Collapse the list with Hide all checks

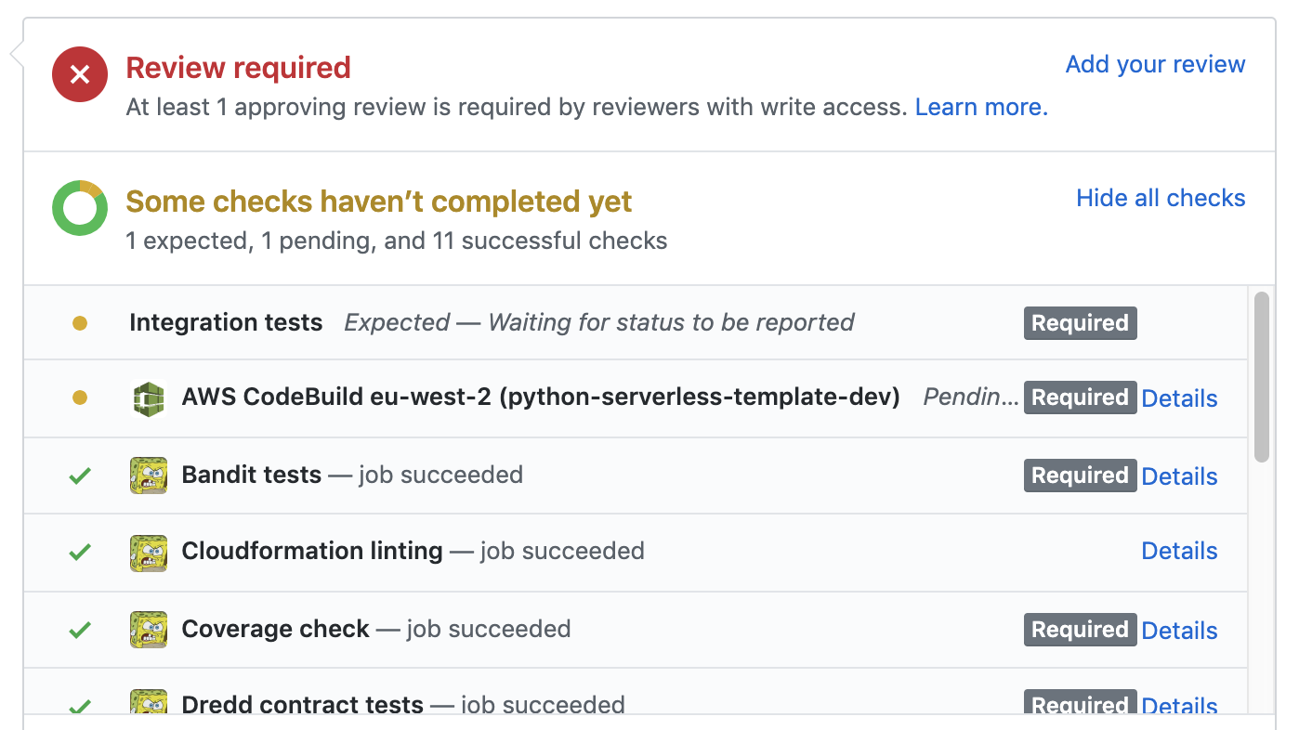1160,198
